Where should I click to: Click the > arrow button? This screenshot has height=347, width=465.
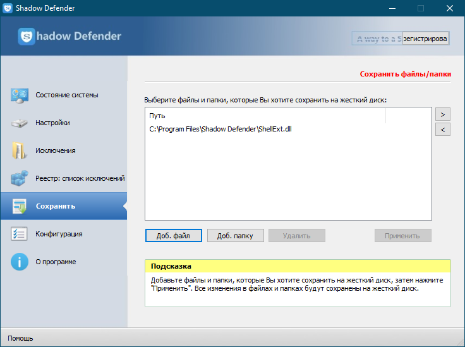[x=443, y=114]
